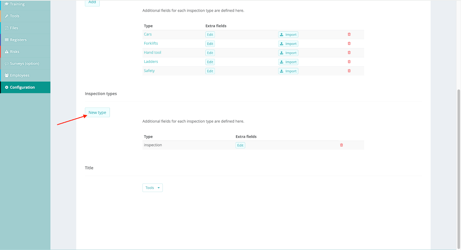This screenshot has height=250, width=461.
Task: Edit extra fields for inspection type
Action: click(240, 145)
